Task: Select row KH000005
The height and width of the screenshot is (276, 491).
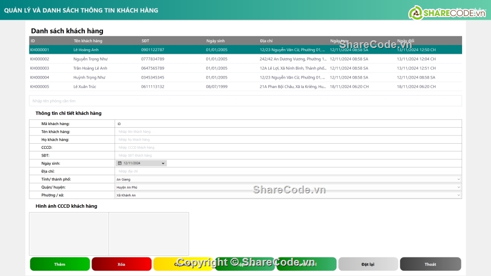Action: [245, 86]
